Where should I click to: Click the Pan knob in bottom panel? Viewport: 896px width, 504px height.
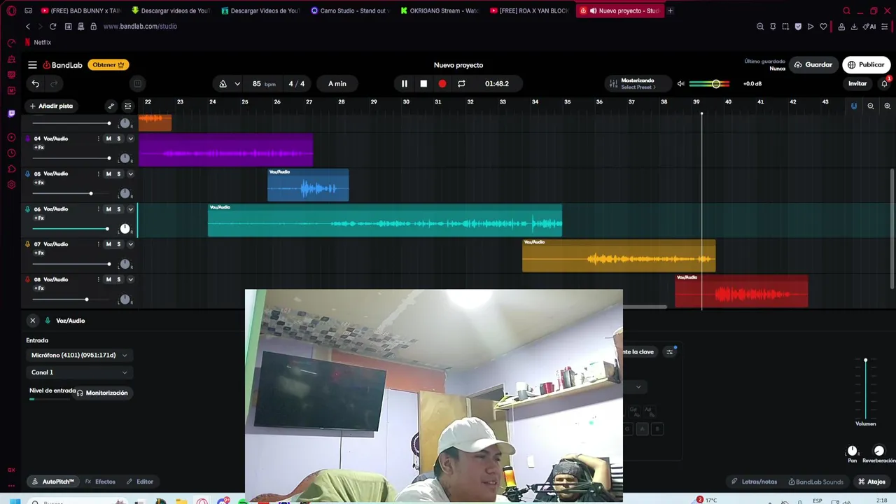[x=852, y=451]
